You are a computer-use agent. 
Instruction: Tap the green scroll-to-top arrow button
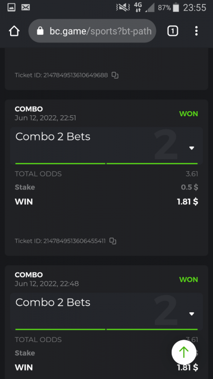(184, 352)
